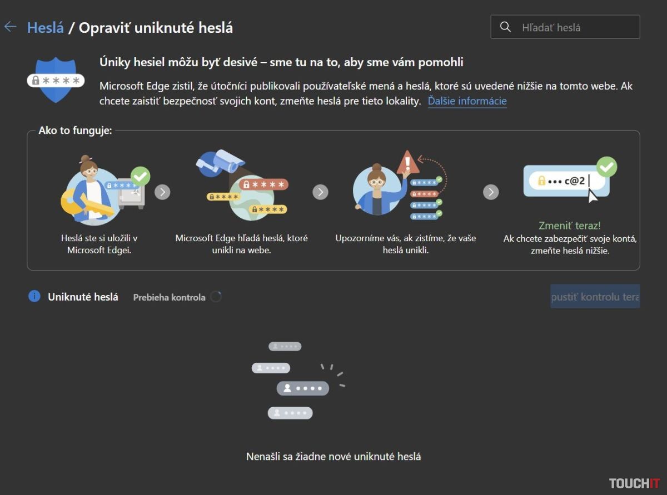Click the chevron arrow before Zmeniť teraz step
667x495 pixels.
[x=491, y=192]
